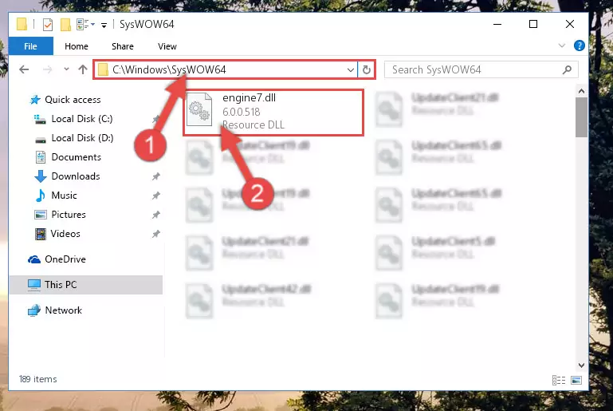
Task: Select OneDrive in navigation pane
Action: coord(65,259)
